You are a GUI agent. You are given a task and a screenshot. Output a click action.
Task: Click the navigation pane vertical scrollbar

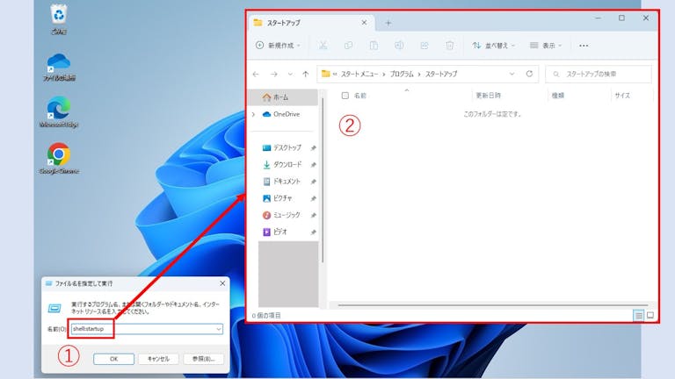[323, 181]
